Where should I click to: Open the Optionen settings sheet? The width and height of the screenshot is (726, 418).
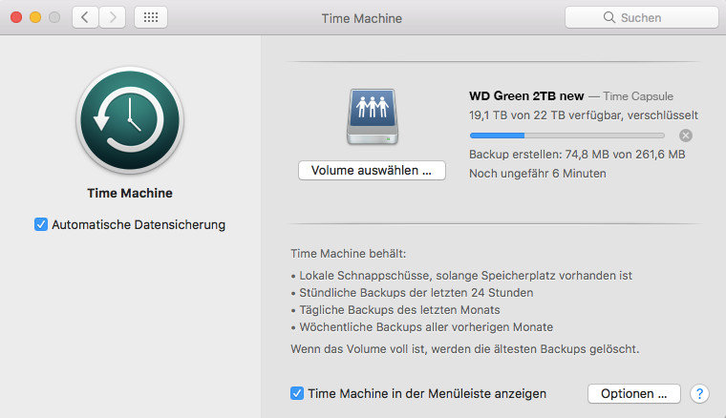pyautogui.click(x=634, y=394)
